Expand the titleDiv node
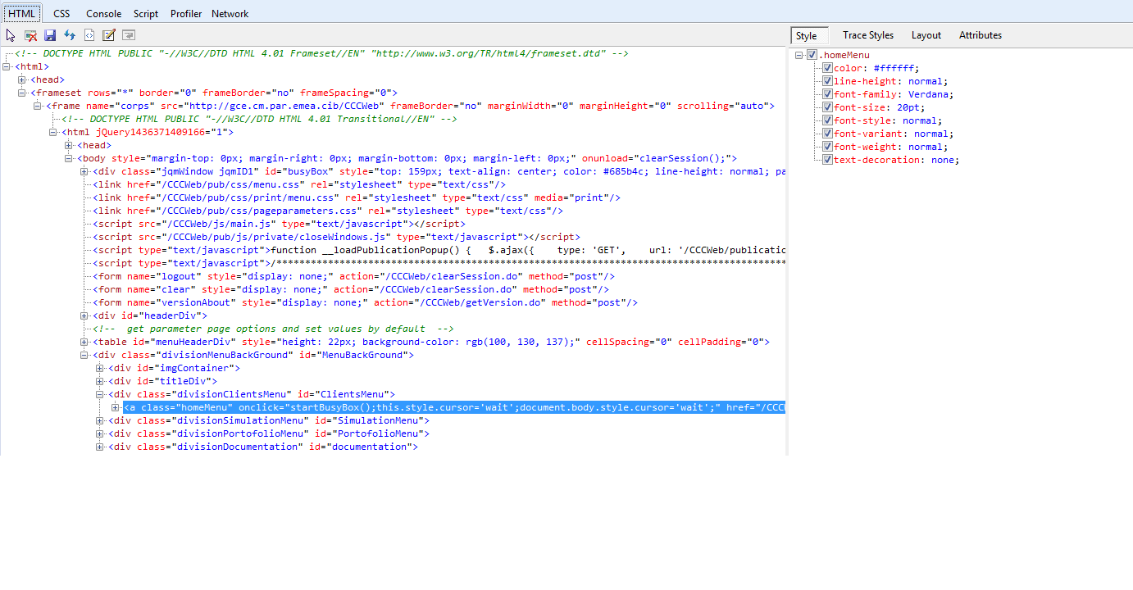Screen dimensions: 1133x590 [100, 381]
